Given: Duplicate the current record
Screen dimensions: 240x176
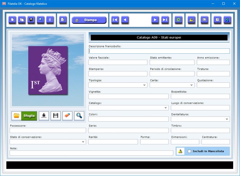Looking at the screenshot, I should pyautogui.click(x=22, y=20).
